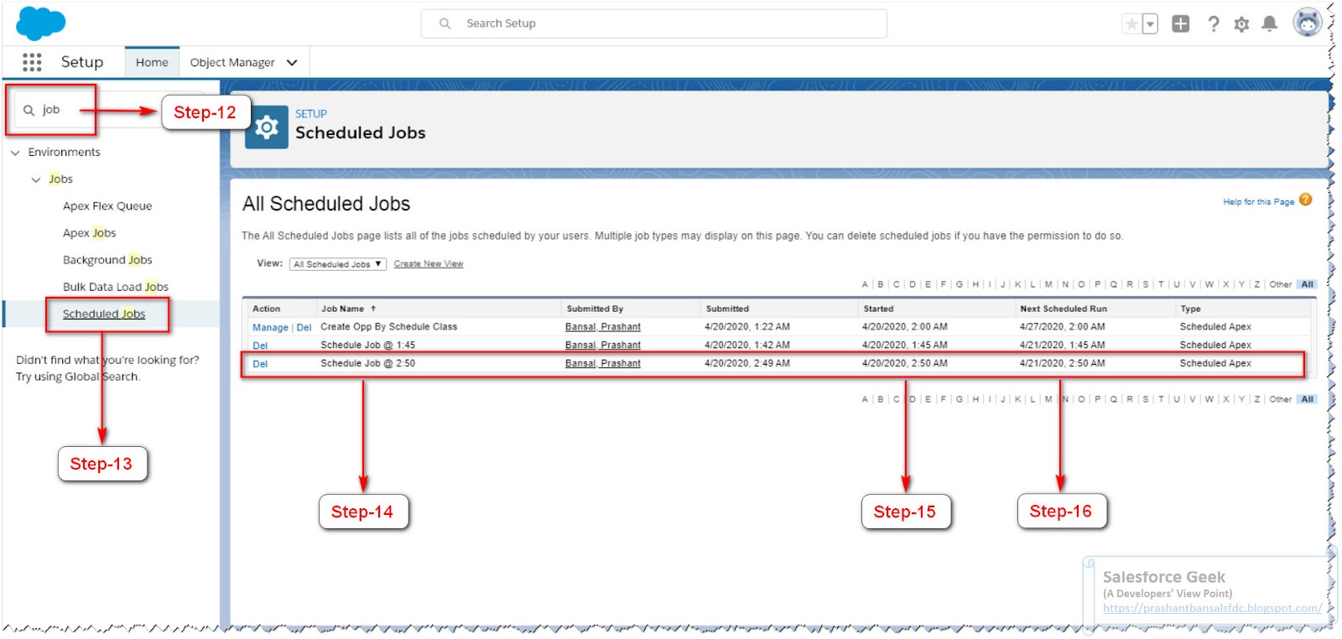Viewport: 1342px width, 639px height.
Task: Click Manage for Create Opp By Schedule Class
Action: 270,328
